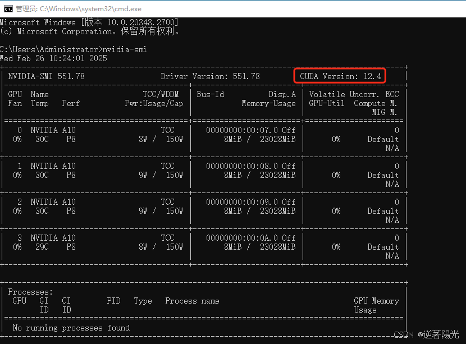
Task: Click the 'Volatile Uncorr. ECC' header
Action: (354, 94)
